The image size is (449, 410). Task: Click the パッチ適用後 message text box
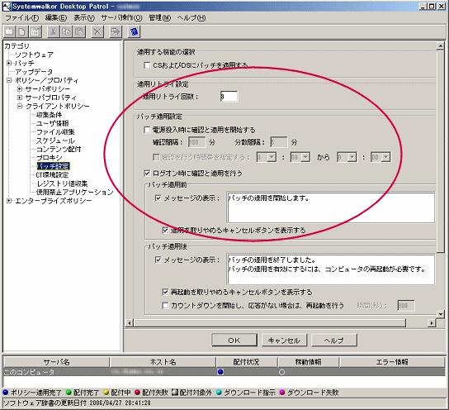[x=331, y=269]
